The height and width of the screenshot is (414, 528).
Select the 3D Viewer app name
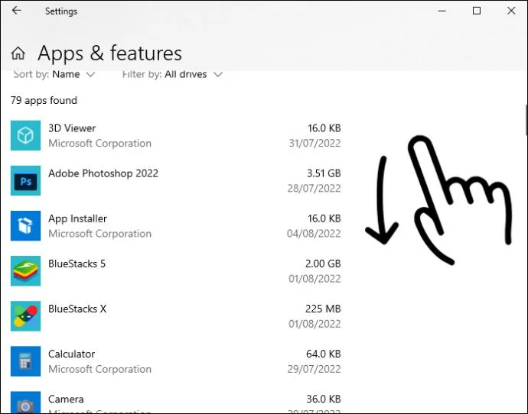[x=72, y=128]
